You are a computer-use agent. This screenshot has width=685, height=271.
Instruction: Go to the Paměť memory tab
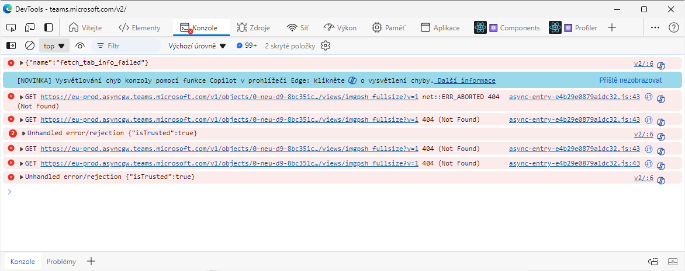pos(388,27)
